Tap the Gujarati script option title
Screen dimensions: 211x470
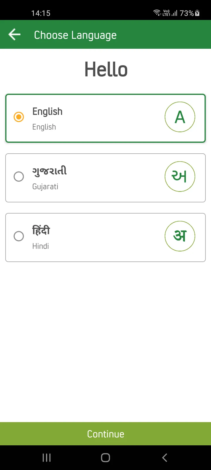click(x=50, y=171)
